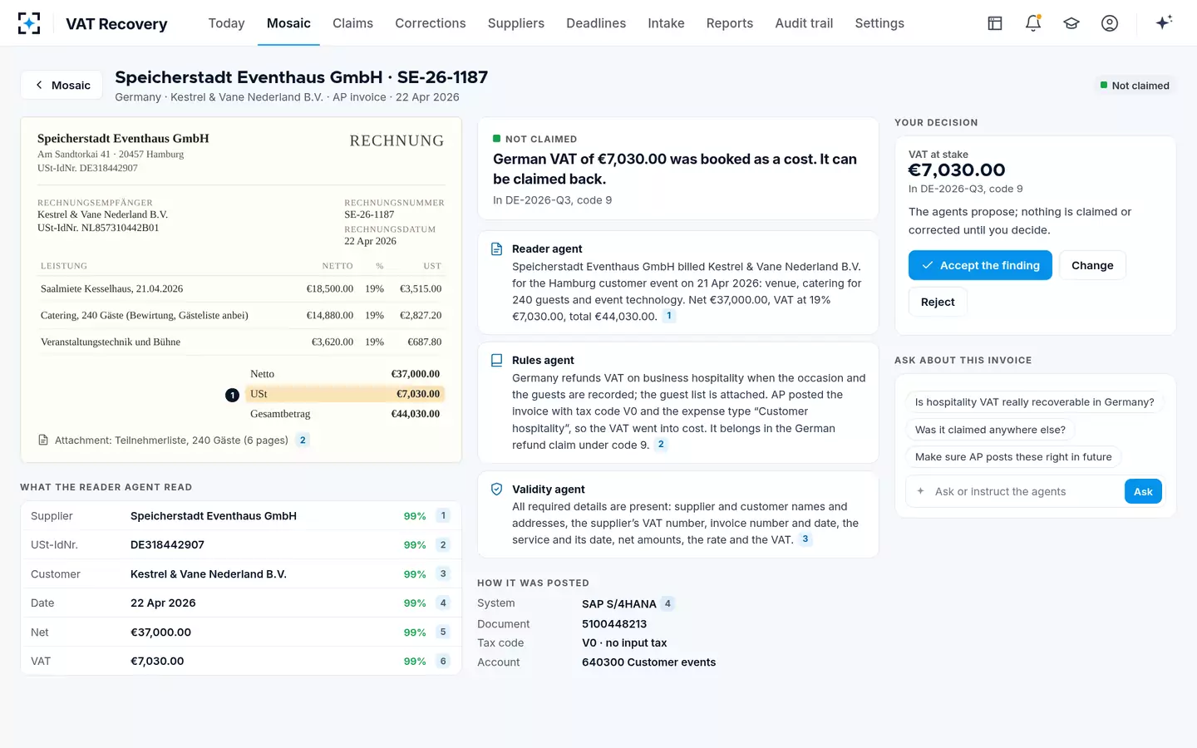Open the graduation cap learning icon
The height and width of the screenshot is (748, 1197).
click(1071, 23)
